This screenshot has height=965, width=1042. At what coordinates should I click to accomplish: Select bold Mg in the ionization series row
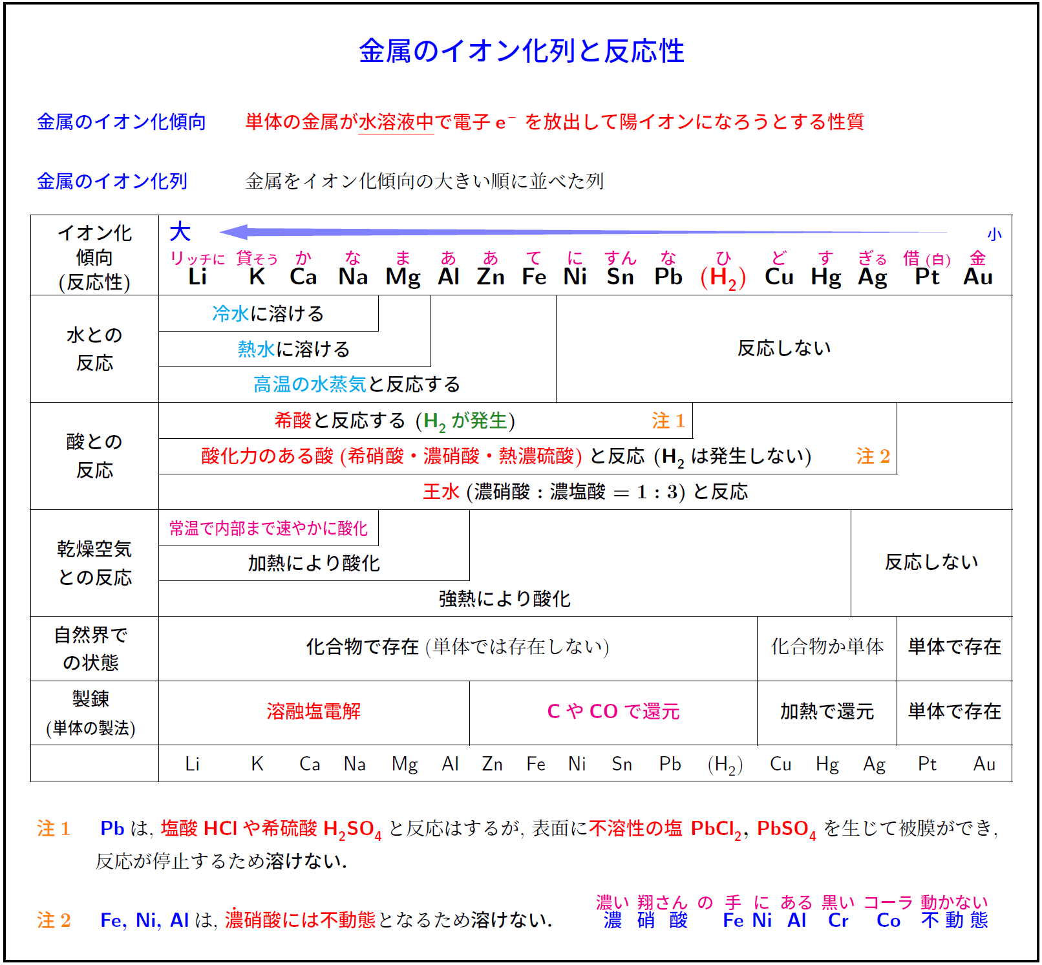pos(403,278)
